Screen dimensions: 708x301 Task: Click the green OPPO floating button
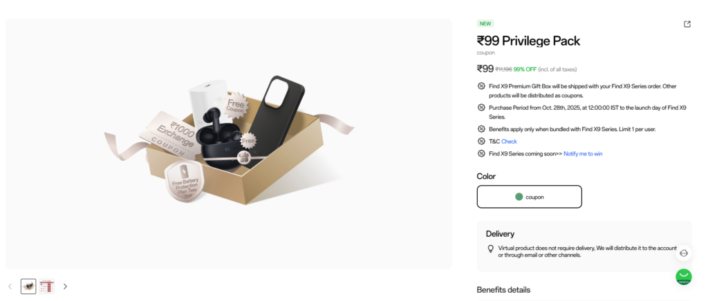pyautogui.click(x=683, y=277)
